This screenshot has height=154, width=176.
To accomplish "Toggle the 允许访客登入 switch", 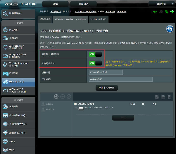I will (x=95, y=63).
